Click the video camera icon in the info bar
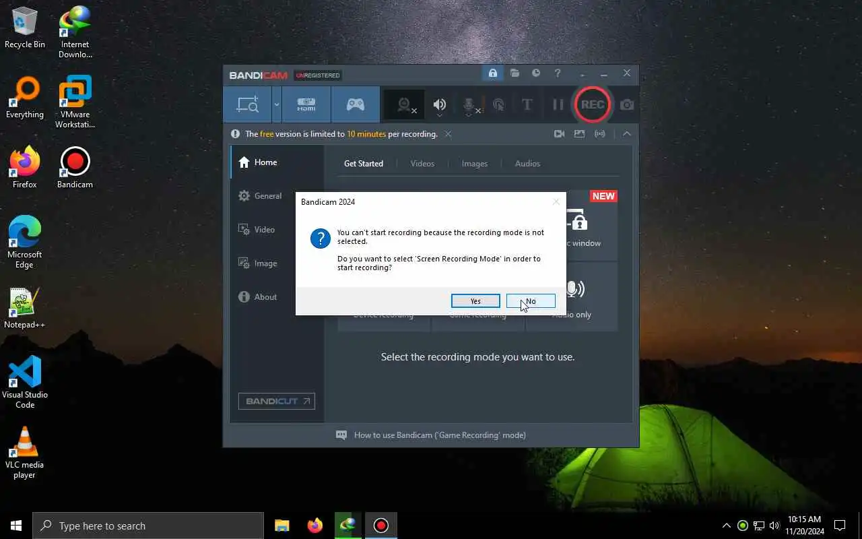 point(559,133)
